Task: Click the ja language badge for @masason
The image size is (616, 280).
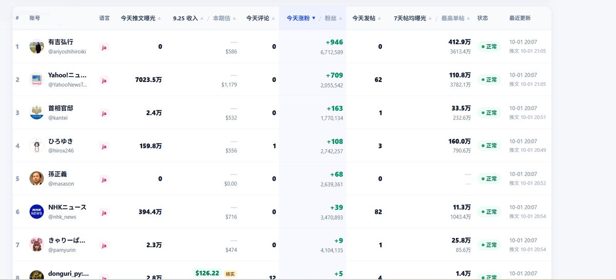Action: click(x=104, y=179)
